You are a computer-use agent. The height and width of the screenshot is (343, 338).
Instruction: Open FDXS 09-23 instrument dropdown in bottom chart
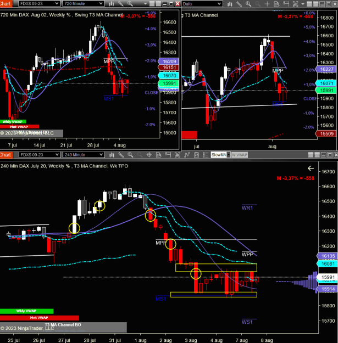[x=40, y=155]
